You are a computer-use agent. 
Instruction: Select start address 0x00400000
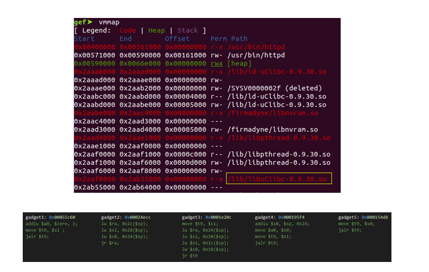click(x=94, y=47)
